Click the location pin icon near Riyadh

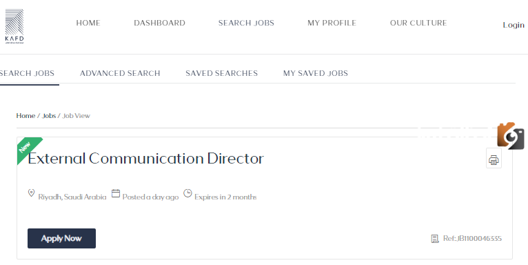[x=31, y=193]
